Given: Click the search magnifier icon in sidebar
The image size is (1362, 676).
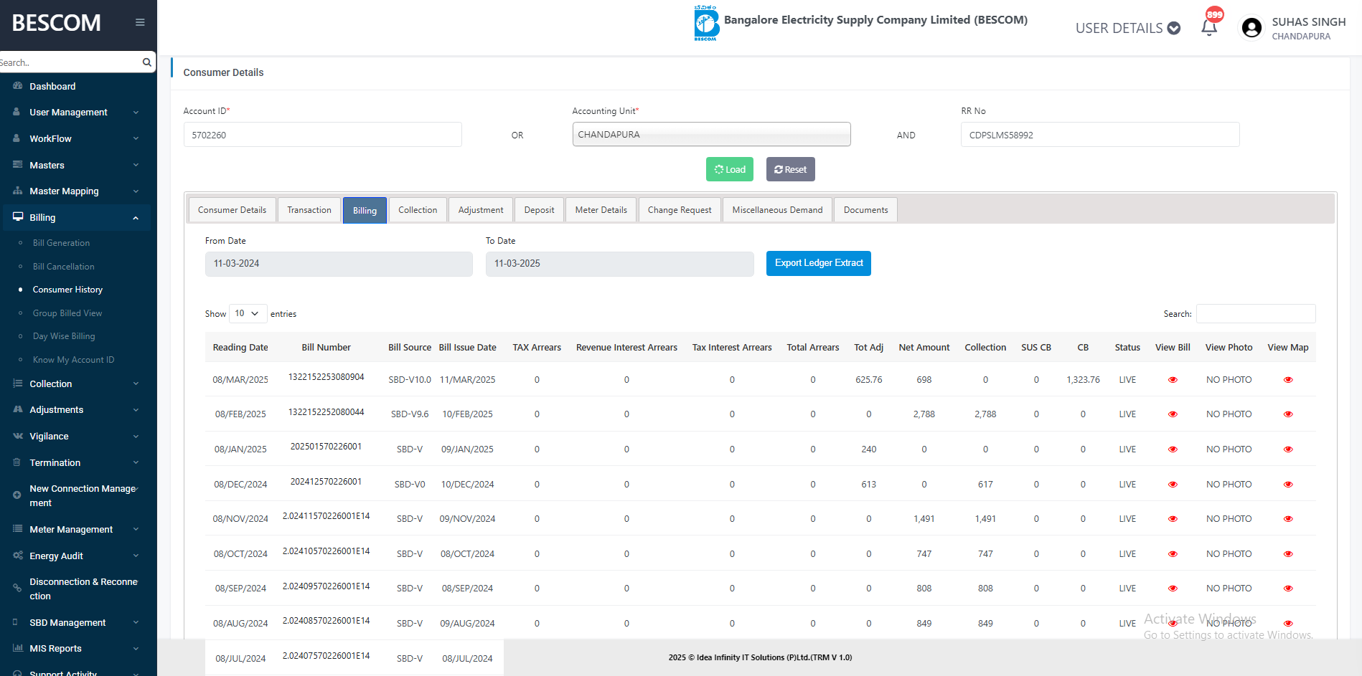Looking at the screenshot, I should pyautogui.click(x=147, y=62).
